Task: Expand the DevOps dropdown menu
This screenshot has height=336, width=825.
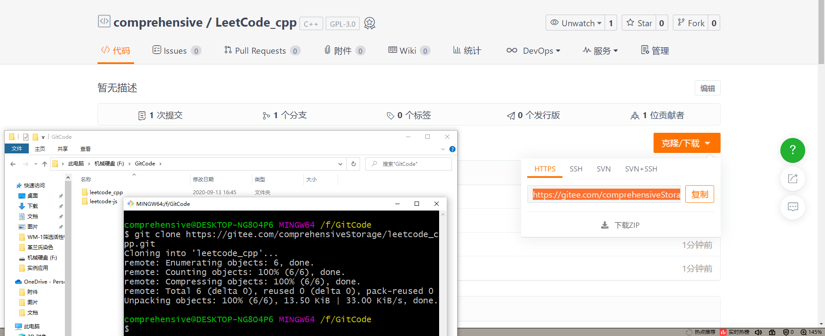Action: (533, 51)
